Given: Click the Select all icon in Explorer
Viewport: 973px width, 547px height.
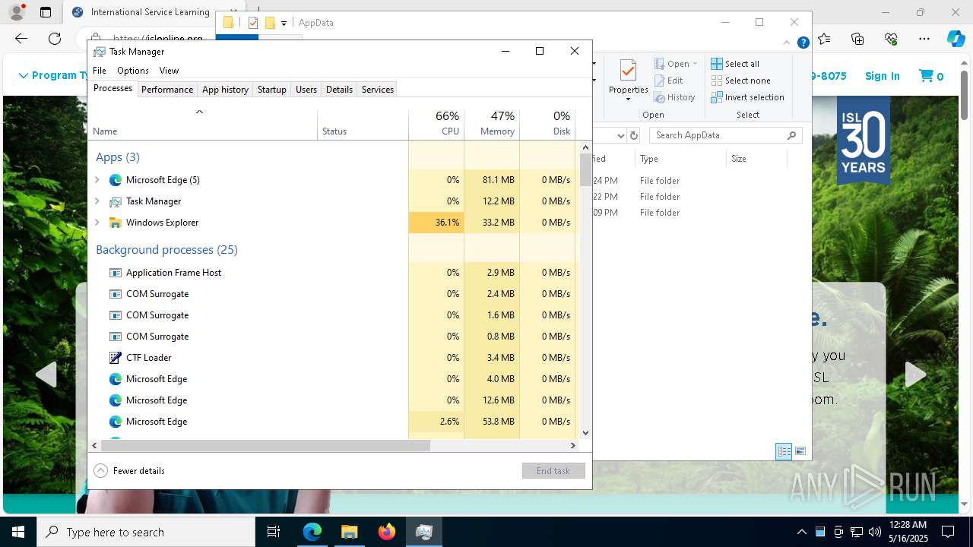Looking at the screenshot, I should [x=717, y=64].
